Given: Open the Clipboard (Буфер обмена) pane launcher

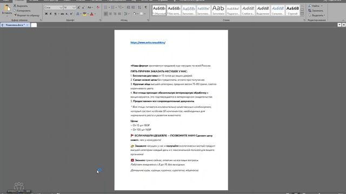Looking at the screenshot, I should (x=41, y=20).
